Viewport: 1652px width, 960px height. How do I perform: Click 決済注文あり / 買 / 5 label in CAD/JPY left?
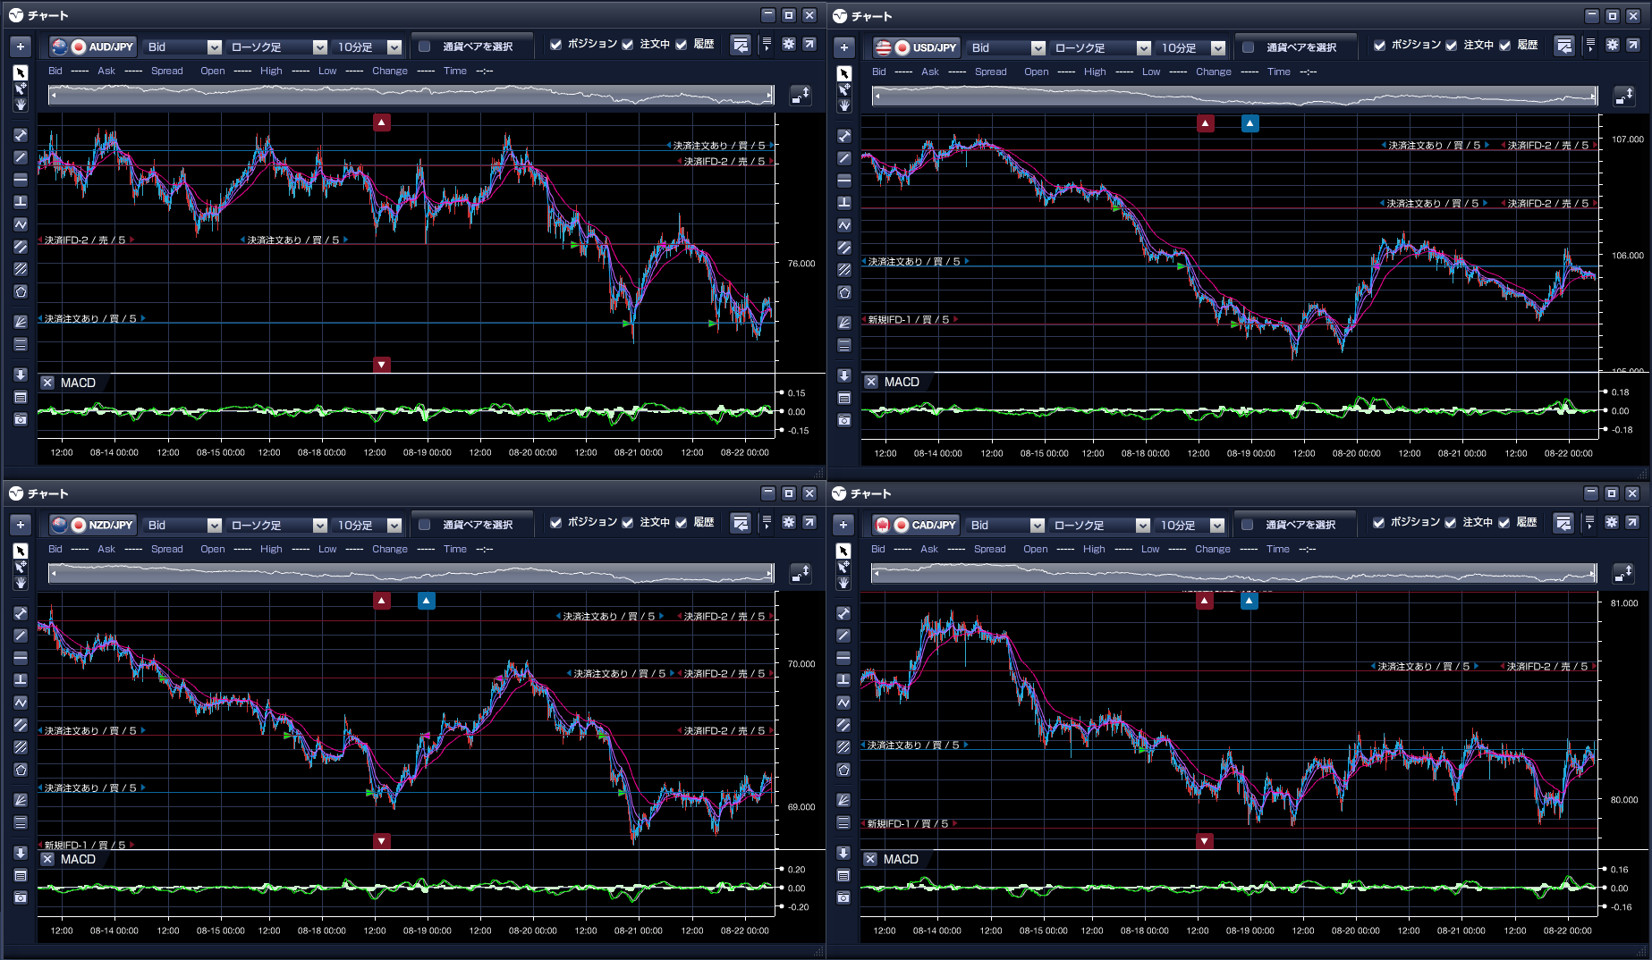(913, 745)
